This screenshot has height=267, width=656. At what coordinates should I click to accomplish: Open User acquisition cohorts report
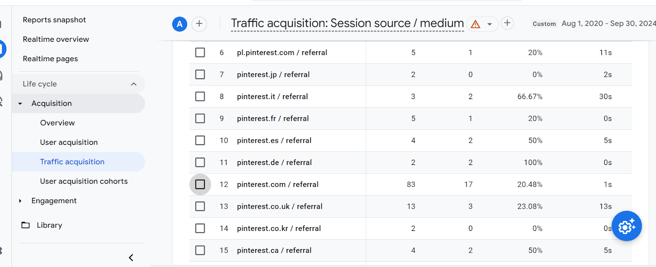point(84,181)
